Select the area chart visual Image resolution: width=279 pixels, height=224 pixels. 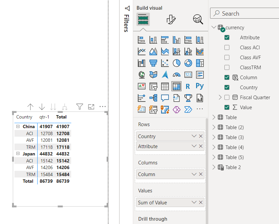[x=153, y=51]
